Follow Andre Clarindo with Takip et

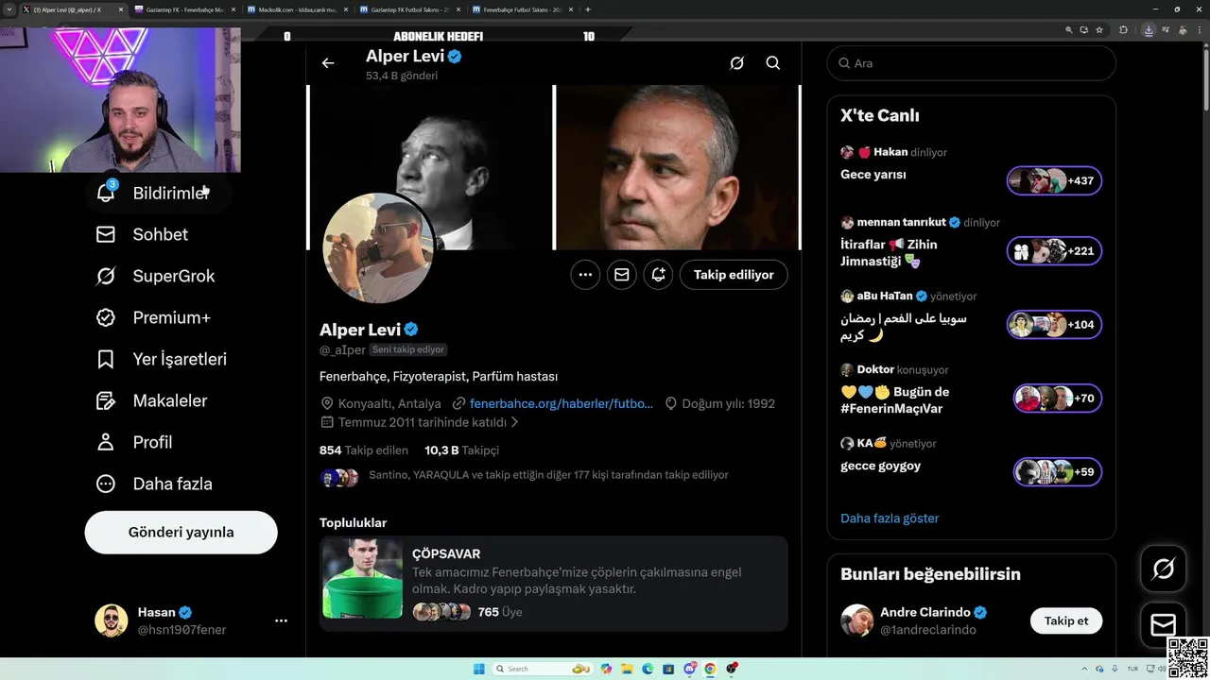click(x=1066, y=620)
